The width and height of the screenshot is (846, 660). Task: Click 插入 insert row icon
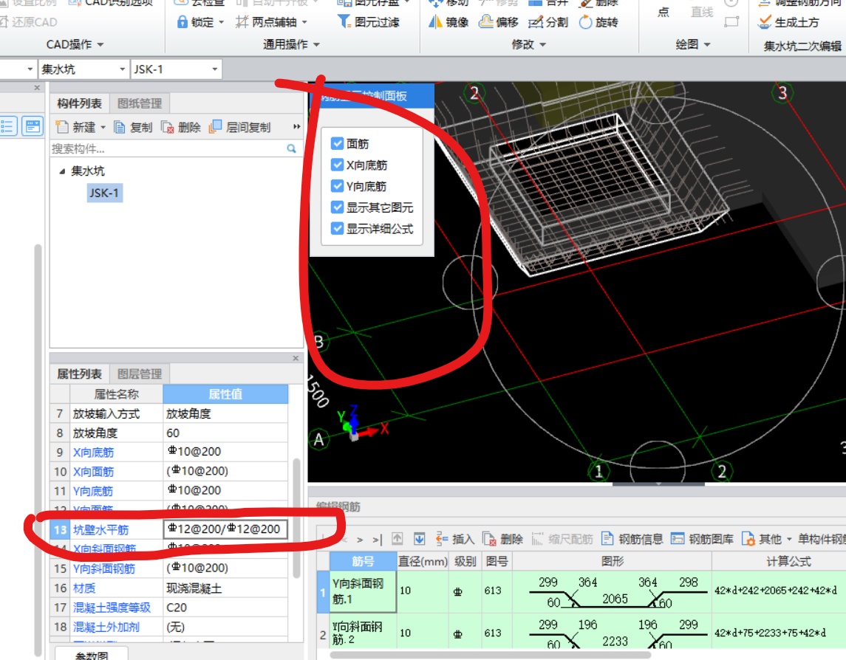(442, 539)
